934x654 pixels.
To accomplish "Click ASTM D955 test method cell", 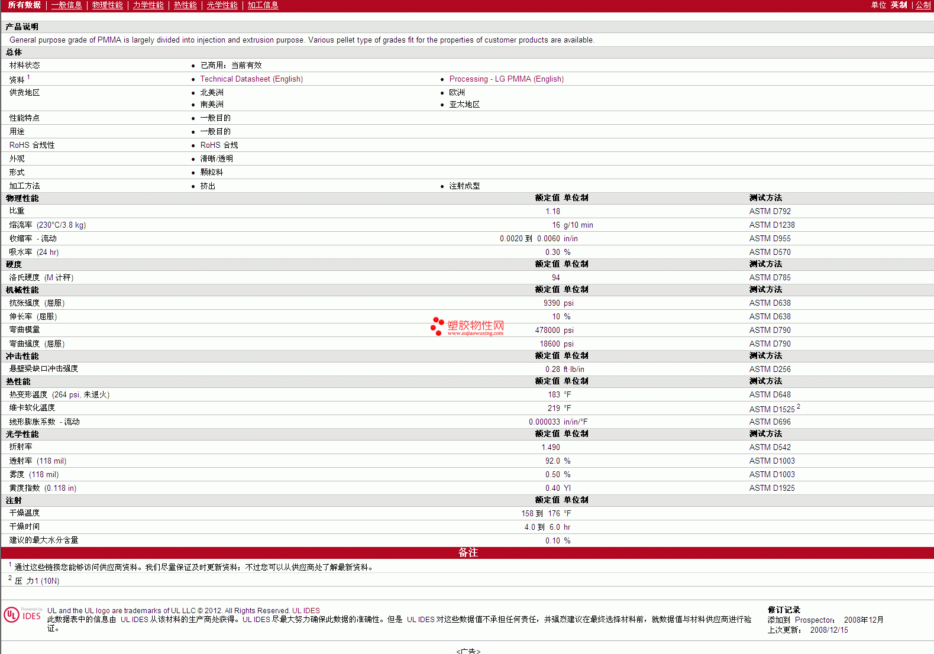I will (770, 239).
